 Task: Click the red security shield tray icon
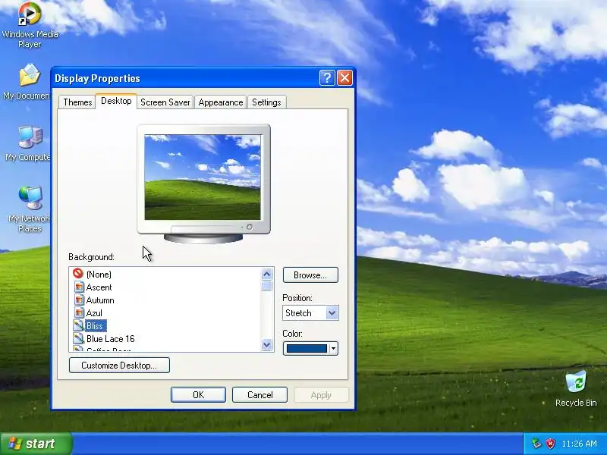coord(550,444)
